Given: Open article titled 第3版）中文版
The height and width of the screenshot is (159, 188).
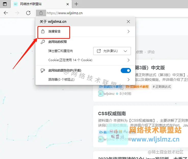Looking at the screenshot, I should (x=150, y=68).
